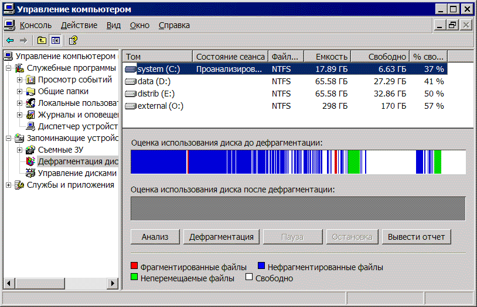Image resolution: width=477 pixels, height=307 pixels.
Task: Sort by the Состояние сеанса column header
Action: [x=230, y=57]
